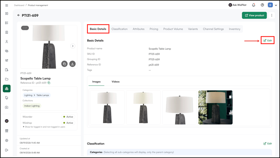Select the second lamp image with cream shade

(x=143, y=108)
